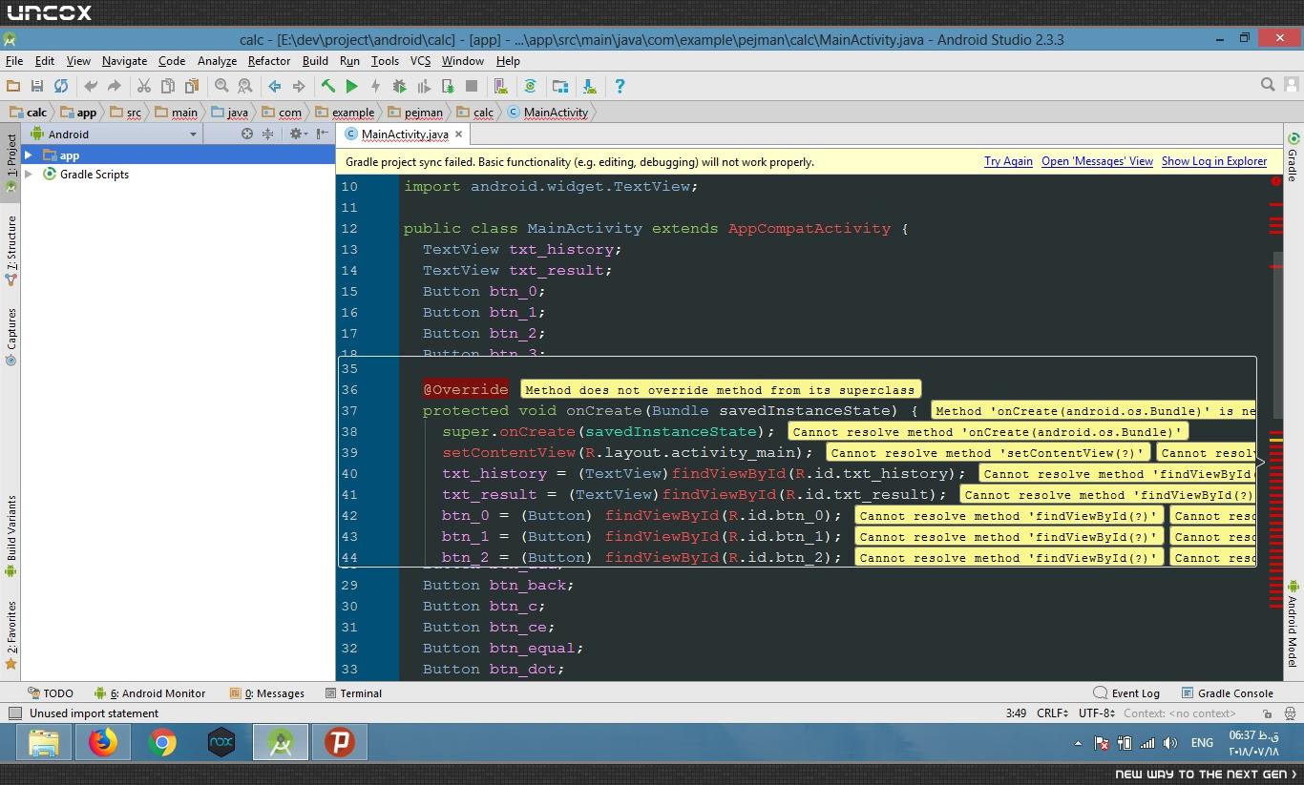Click the Save All toolbar icon

coord(37,86)
